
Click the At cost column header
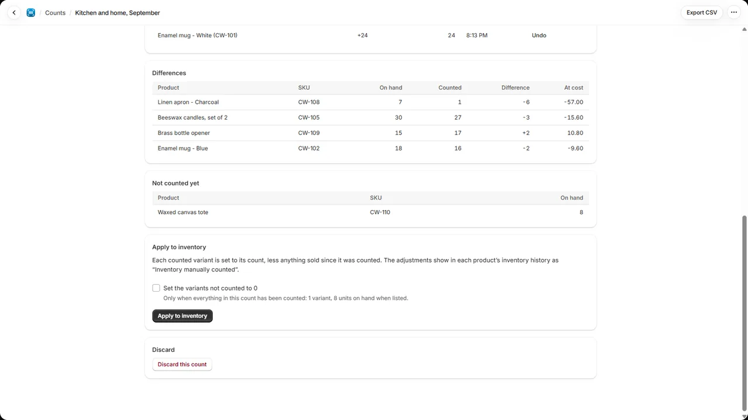tap(574, 87)
